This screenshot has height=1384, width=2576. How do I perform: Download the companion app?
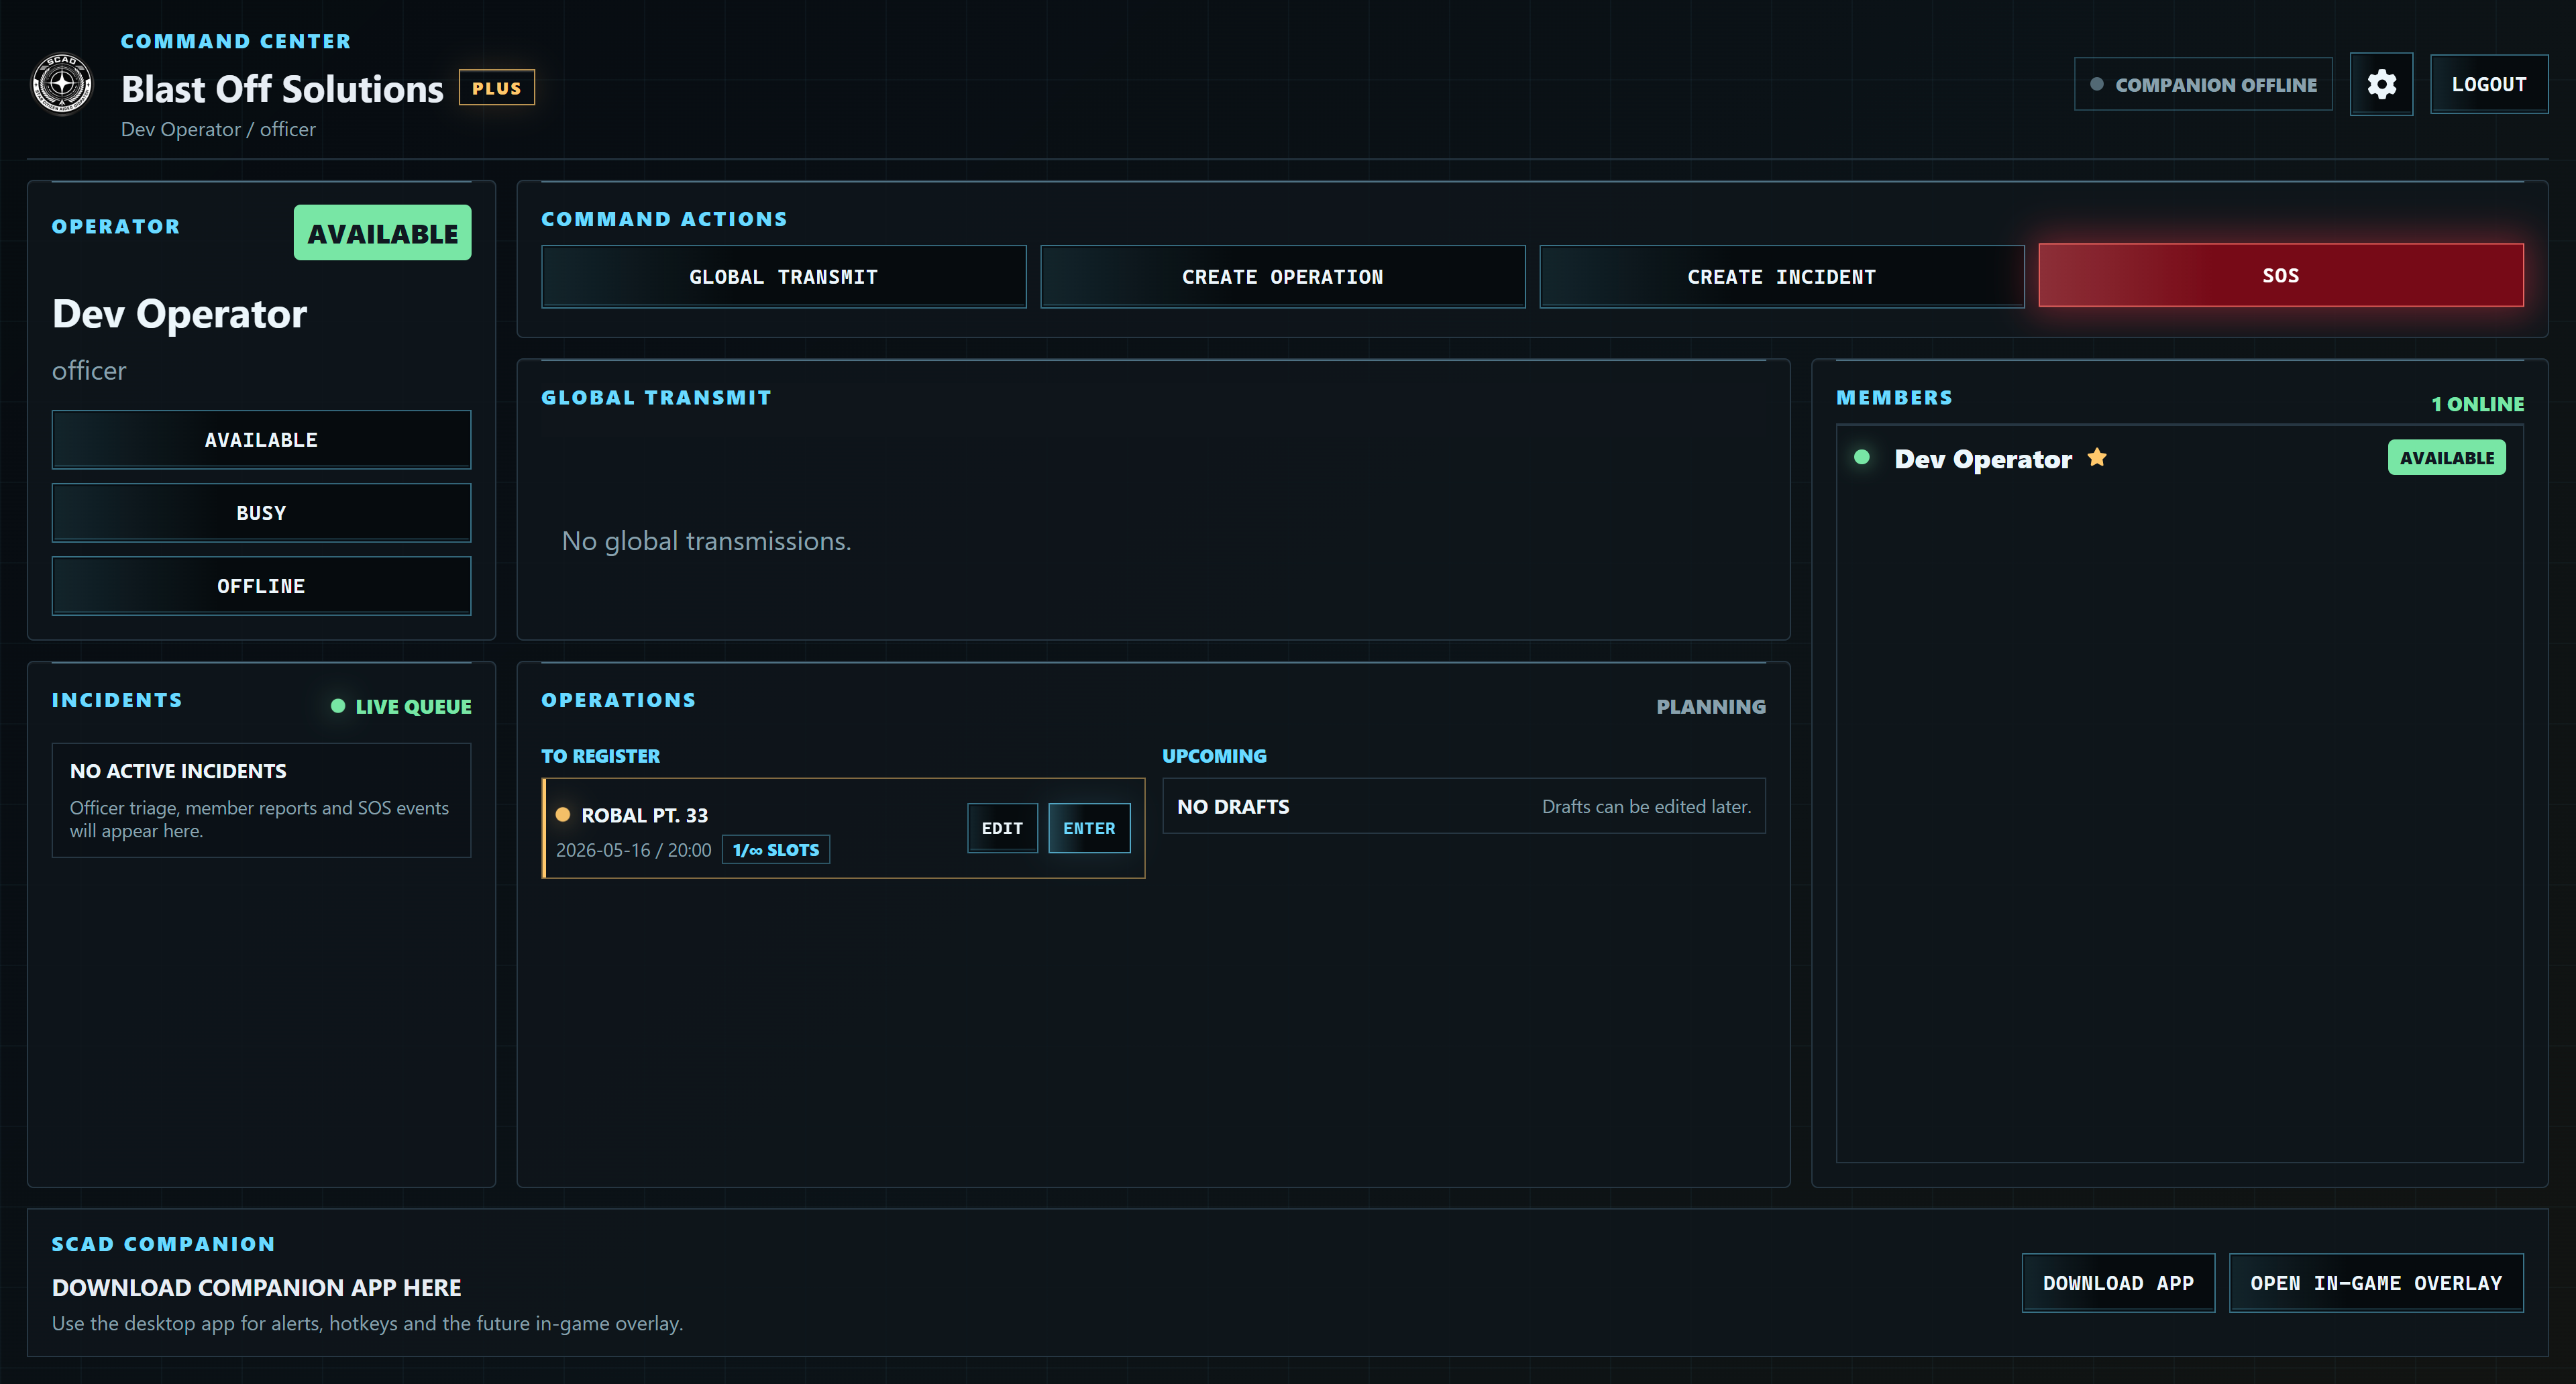pyautogui.click(x=2118, y=1283)
